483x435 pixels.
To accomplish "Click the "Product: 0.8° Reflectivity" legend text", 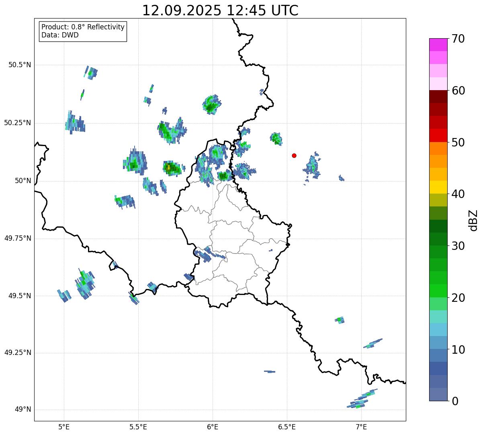I will (83, 27).
